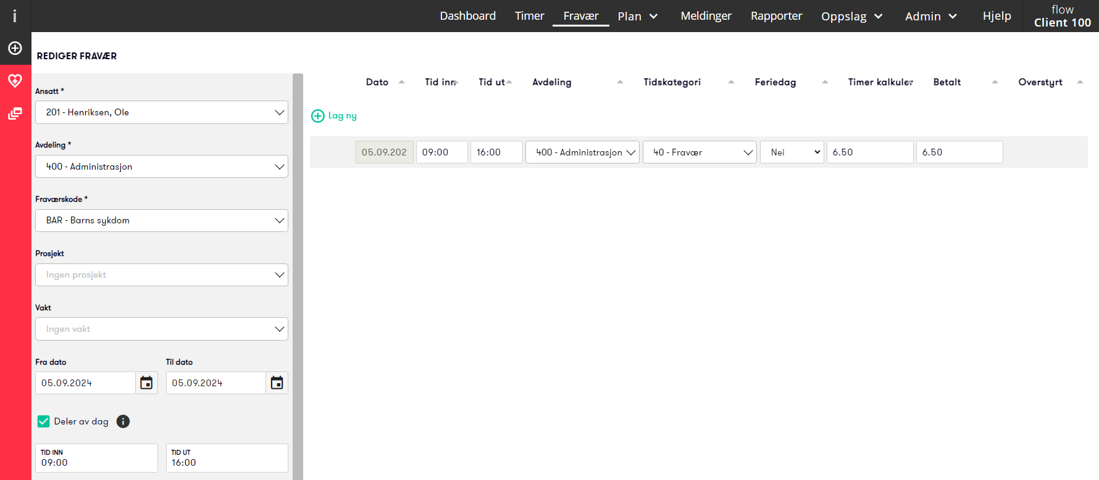This screenshot has height=480, width=1099.
Task: Open the Rapporter page
Action: coord(776,16)
